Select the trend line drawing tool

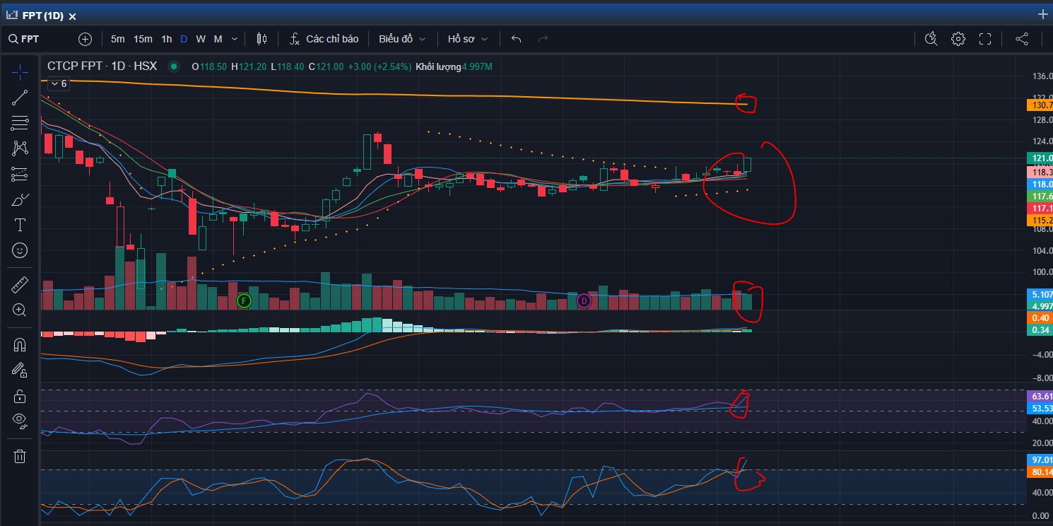point(20,98)
